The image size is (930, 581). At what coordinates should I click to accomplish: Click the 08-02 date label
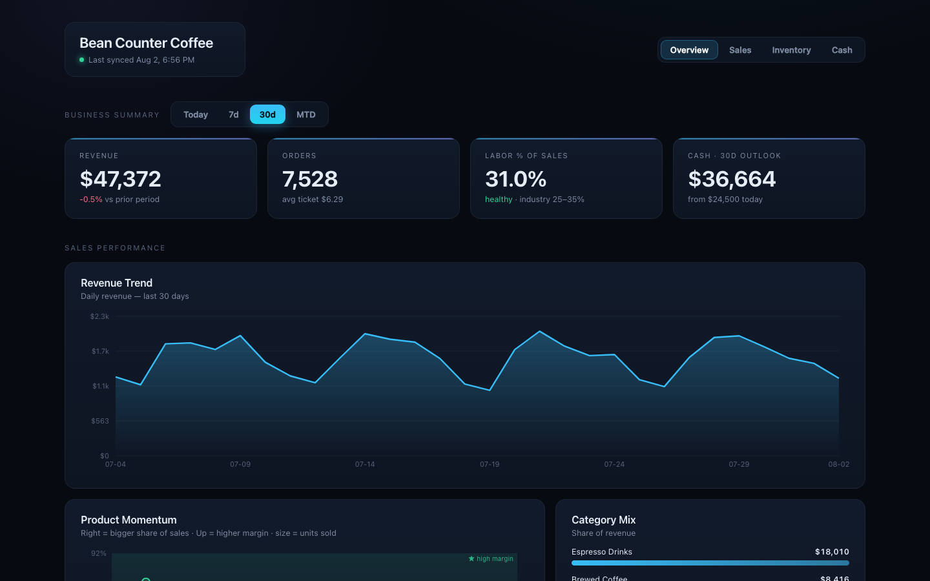839,465
